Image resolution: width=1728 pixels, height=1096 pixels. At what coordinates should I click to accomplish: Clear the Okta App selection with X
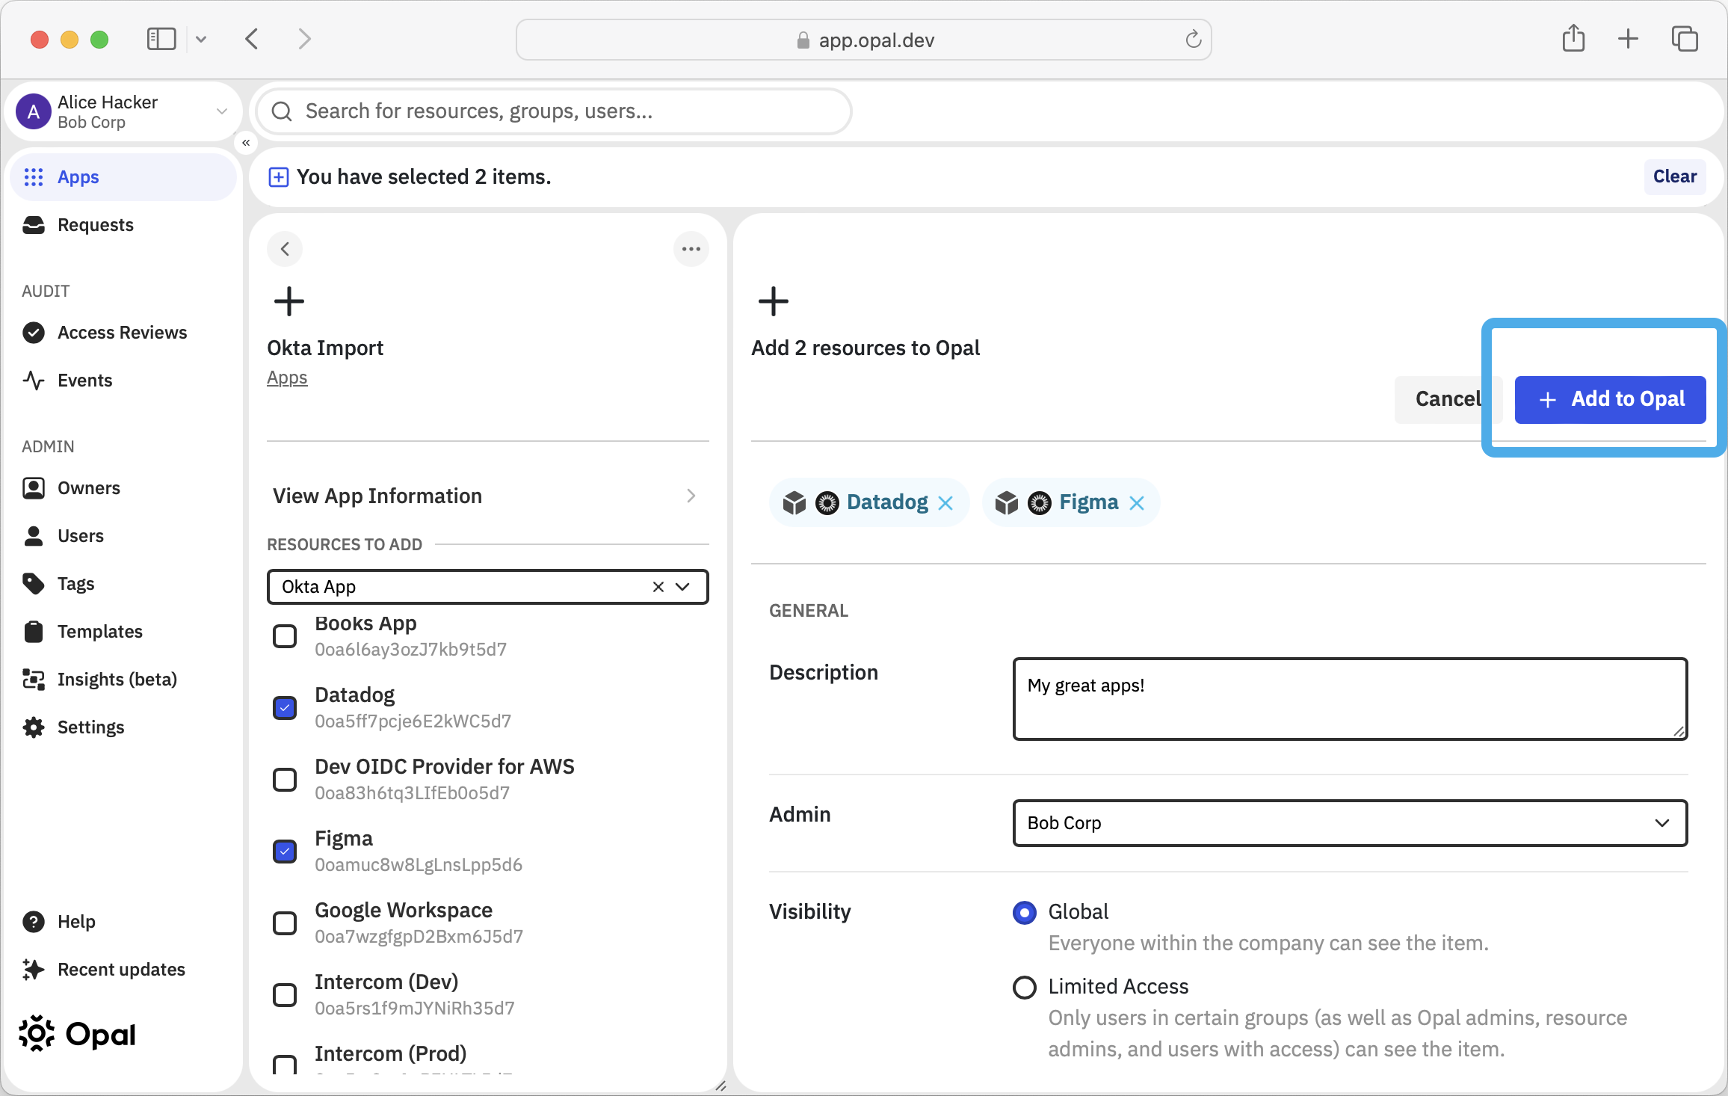point(658,587)
